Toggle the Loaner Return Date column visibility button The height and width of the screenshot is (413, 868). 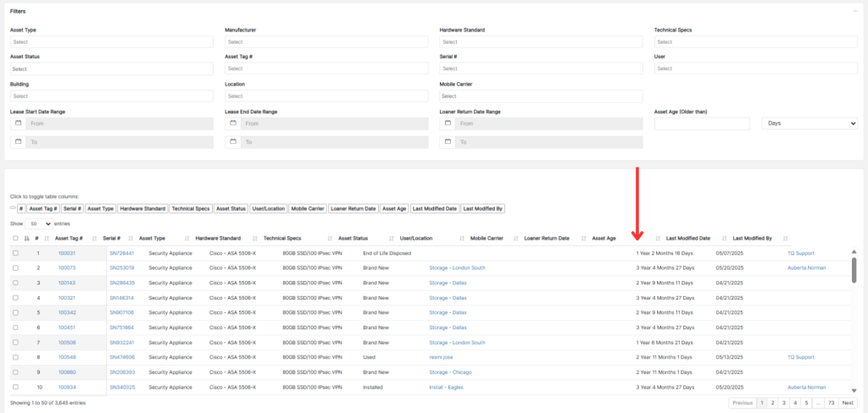coord(353,209)
